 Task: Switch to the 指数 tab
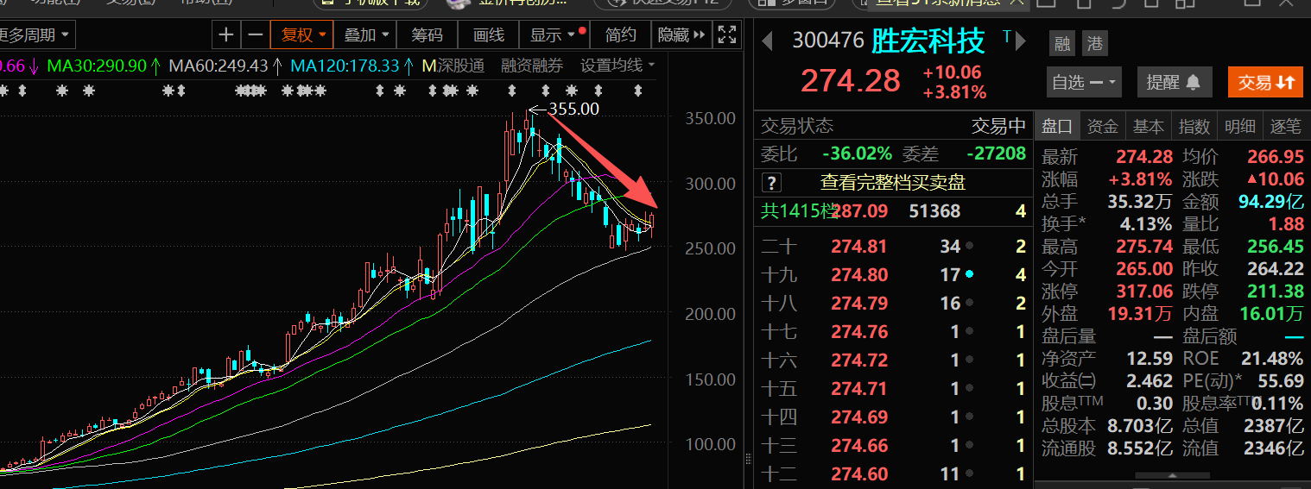point(1194,127)
